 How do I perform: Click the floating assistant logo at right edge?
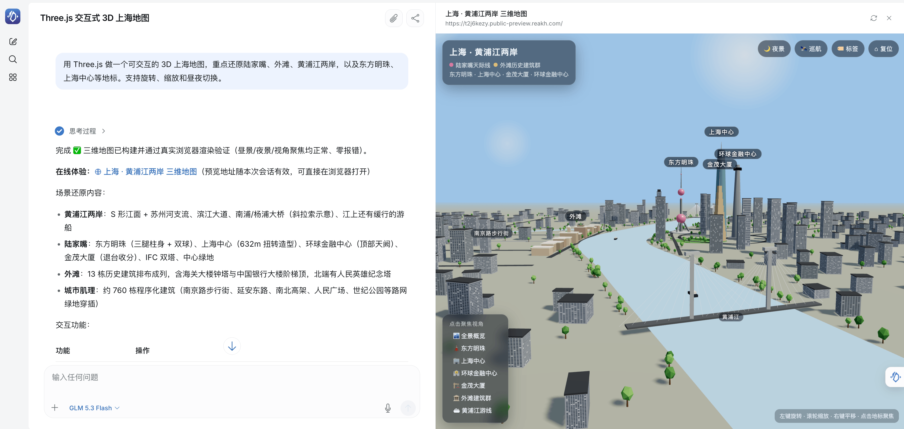pos(895,377)
